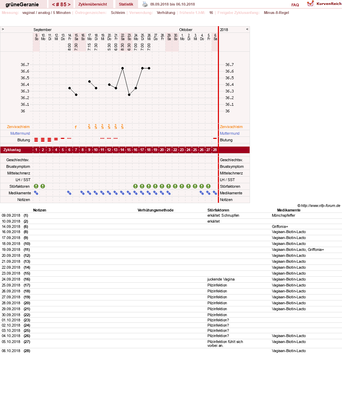Click the spotting dots on cycle day 12
This screenshot has height=417, width=342.
(109, 138)
